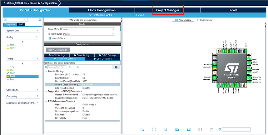
Task: Click the pin search magnifier icon under the chip view
Action: click(220, 130)
